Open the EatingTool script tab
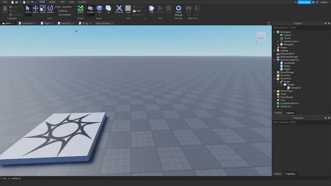This screenshot has width=331, height=186. 66,23
